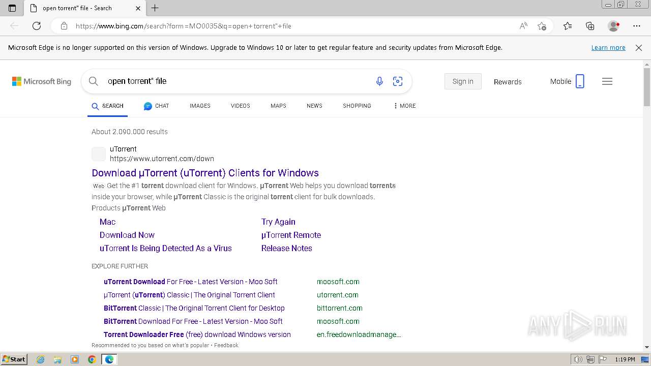Open 'µTorrent Classic | The Original Torrent Client'
Screen dimensions: 651x366
coord(189,295)
